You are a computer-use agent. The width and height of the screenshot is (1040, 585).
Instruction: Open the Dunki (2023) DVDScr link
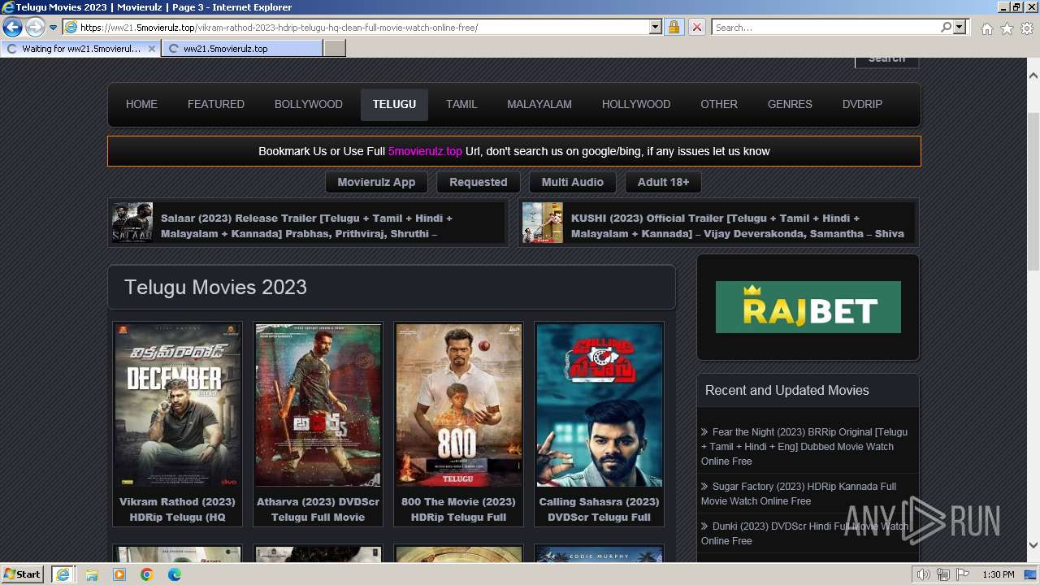pyautogui.click(x=804, y=533)
